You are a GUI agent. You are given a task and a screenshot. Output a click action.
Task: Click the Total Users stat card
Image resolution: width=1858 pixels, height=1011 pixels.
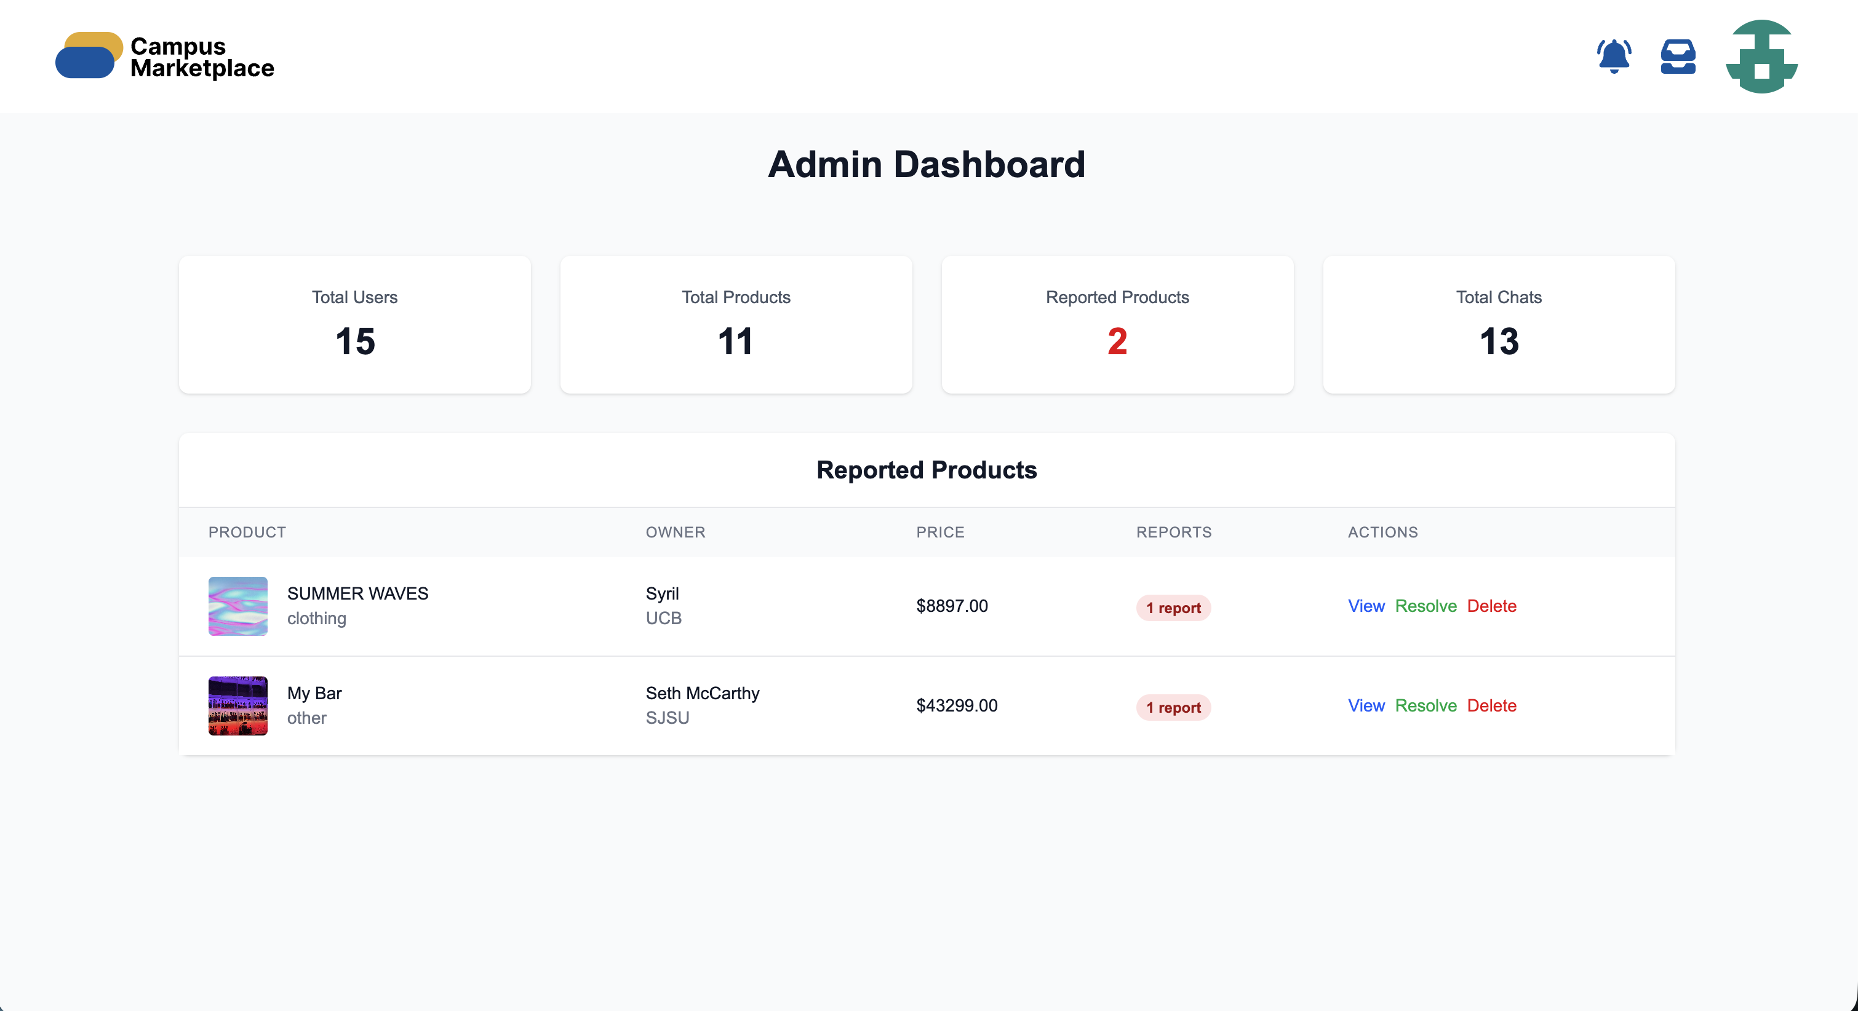tap(354, 325)
